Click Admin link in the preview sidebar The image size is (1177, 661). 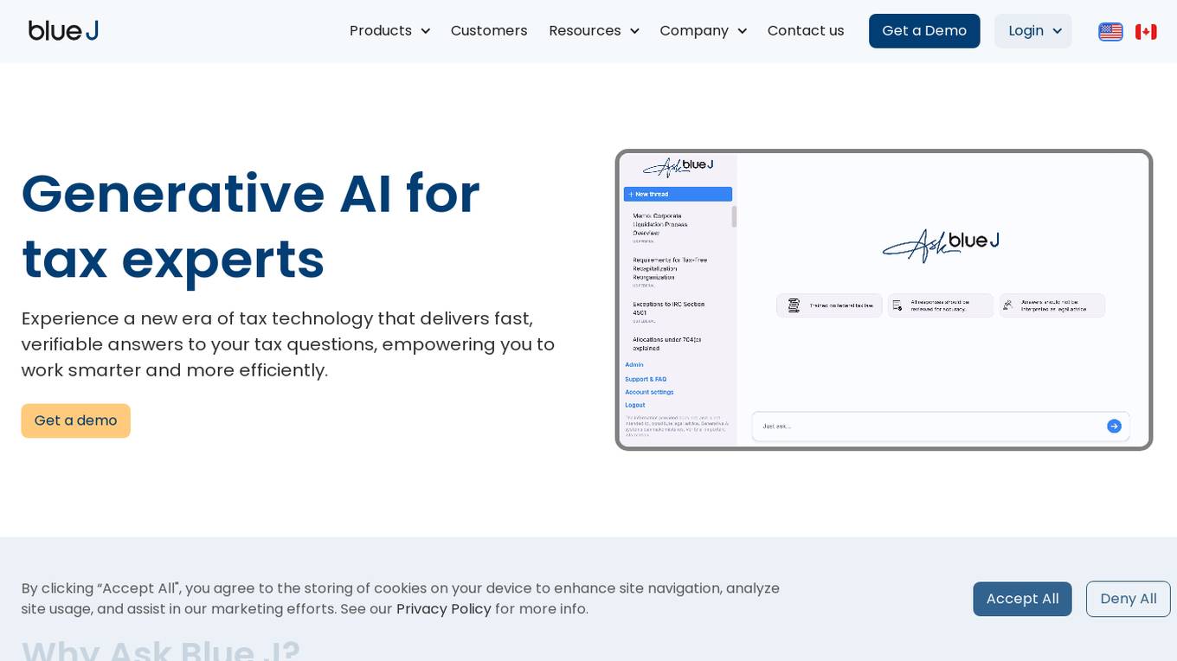click(x=634, y=365)
